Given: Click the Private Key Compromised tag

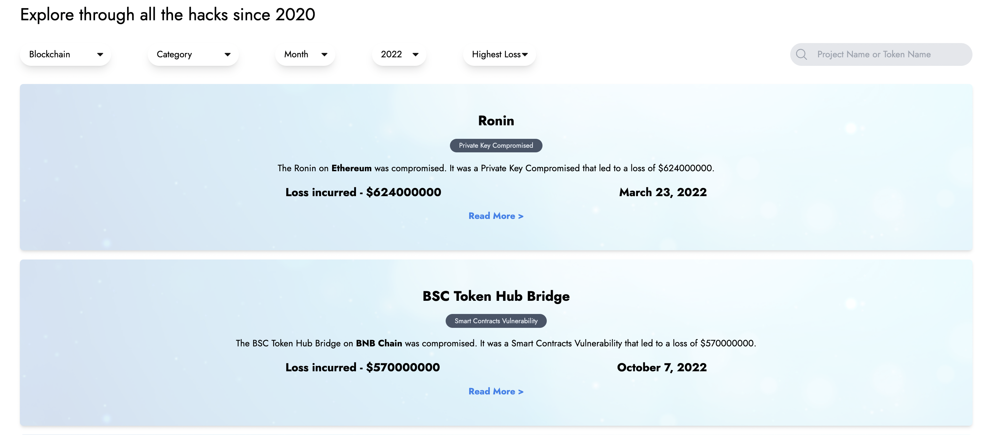Looking at the screenshot, I should [495, 145].
